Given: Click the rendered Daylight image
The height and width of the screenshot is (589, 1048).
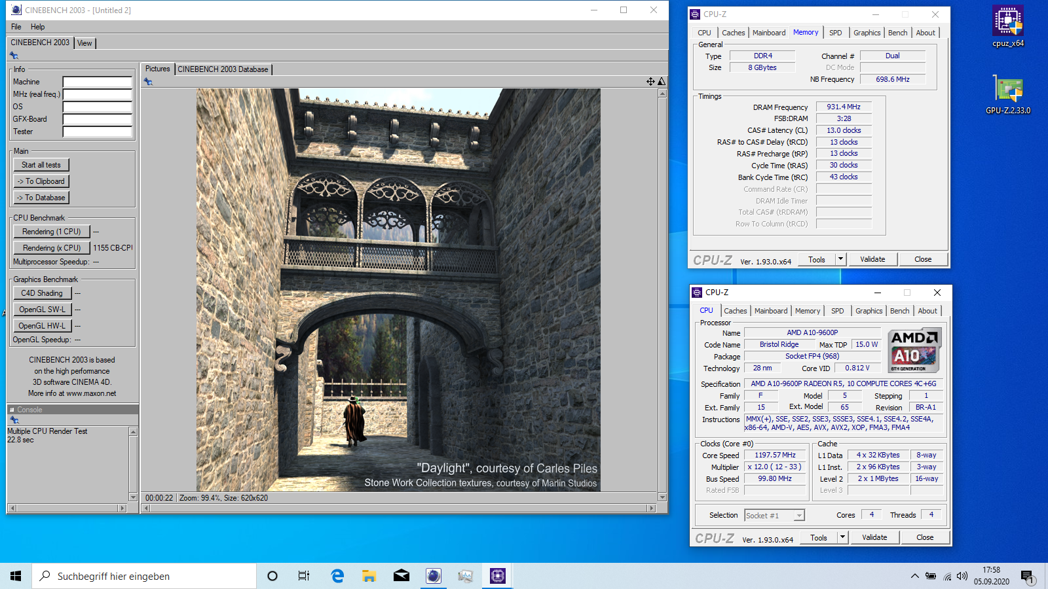Looking at the screenshot, I should click(398, 290).
